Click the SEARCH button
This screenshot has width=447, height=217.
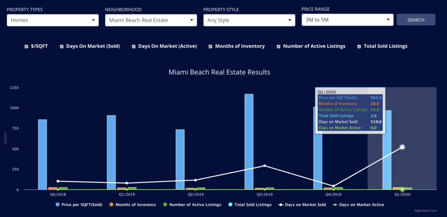[x=416, y=20]
